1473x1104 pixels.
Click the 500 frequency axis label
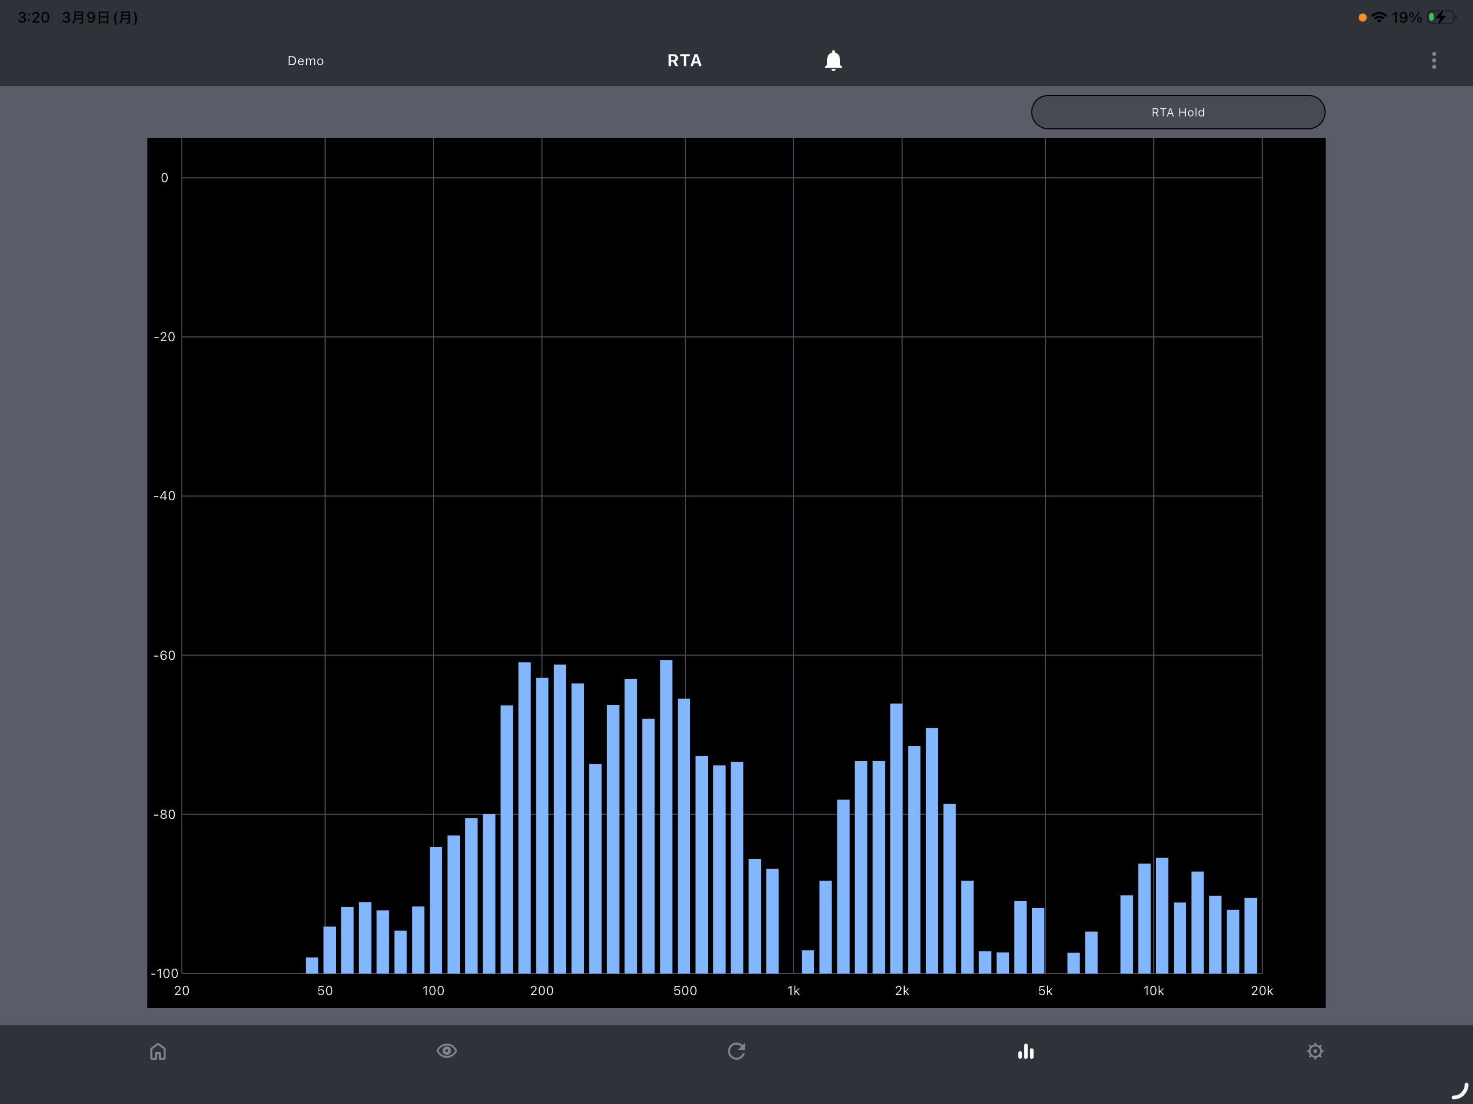[685, 991]
